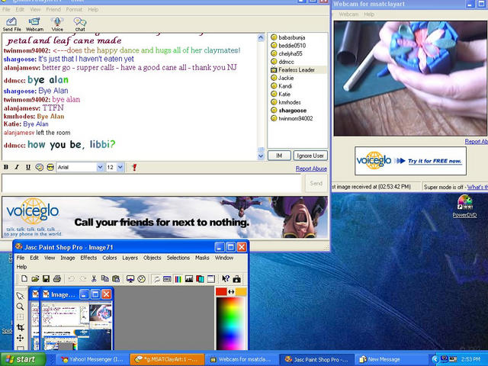The width and height of the screenshot is (488, 366).
Task: Open the File menu in Paint Shop Pro
Action: coord(21,258)
